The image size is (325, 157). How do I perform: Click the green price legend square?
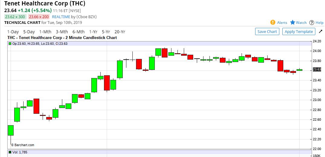tap(10, 44)
